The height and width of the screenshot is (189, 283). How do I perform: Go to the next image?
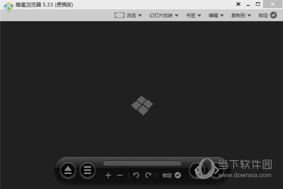(x=217, y=170)
